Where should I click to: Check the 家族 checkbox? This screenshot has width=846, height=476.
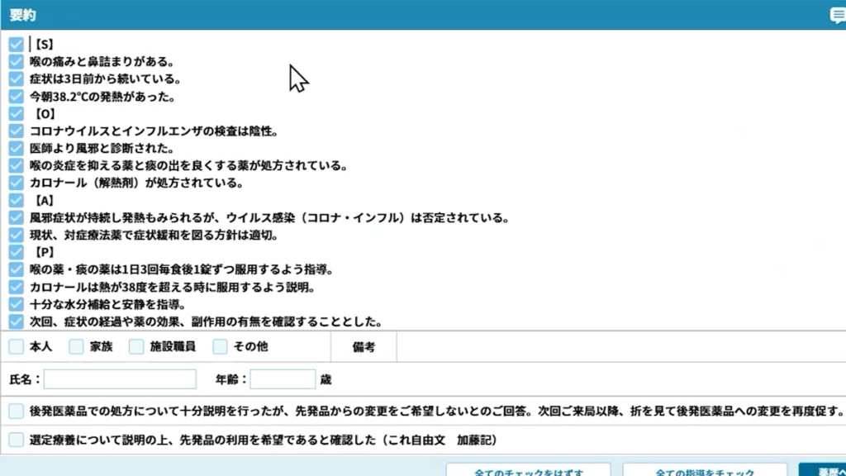pos(77,347)
